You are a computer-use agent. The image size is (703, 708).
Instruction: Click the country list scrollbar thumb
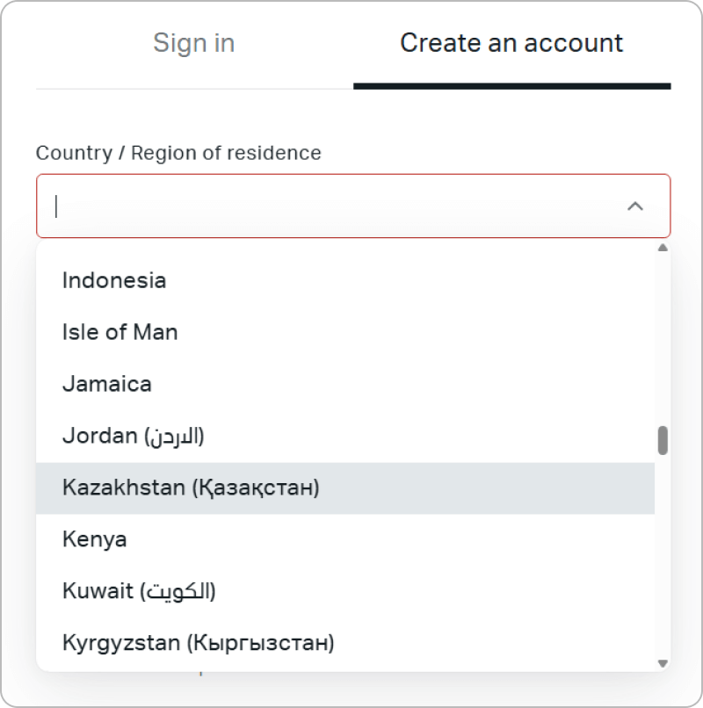(x=663, y=440)
